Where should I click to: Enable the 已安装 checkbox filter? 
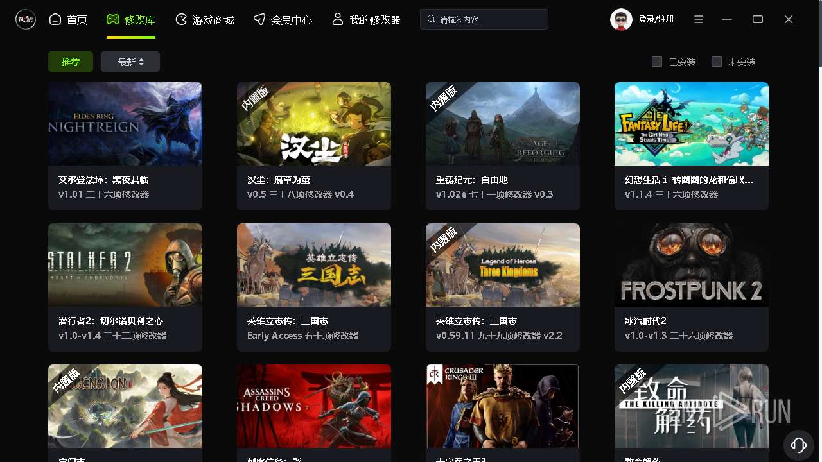[657, 62]
